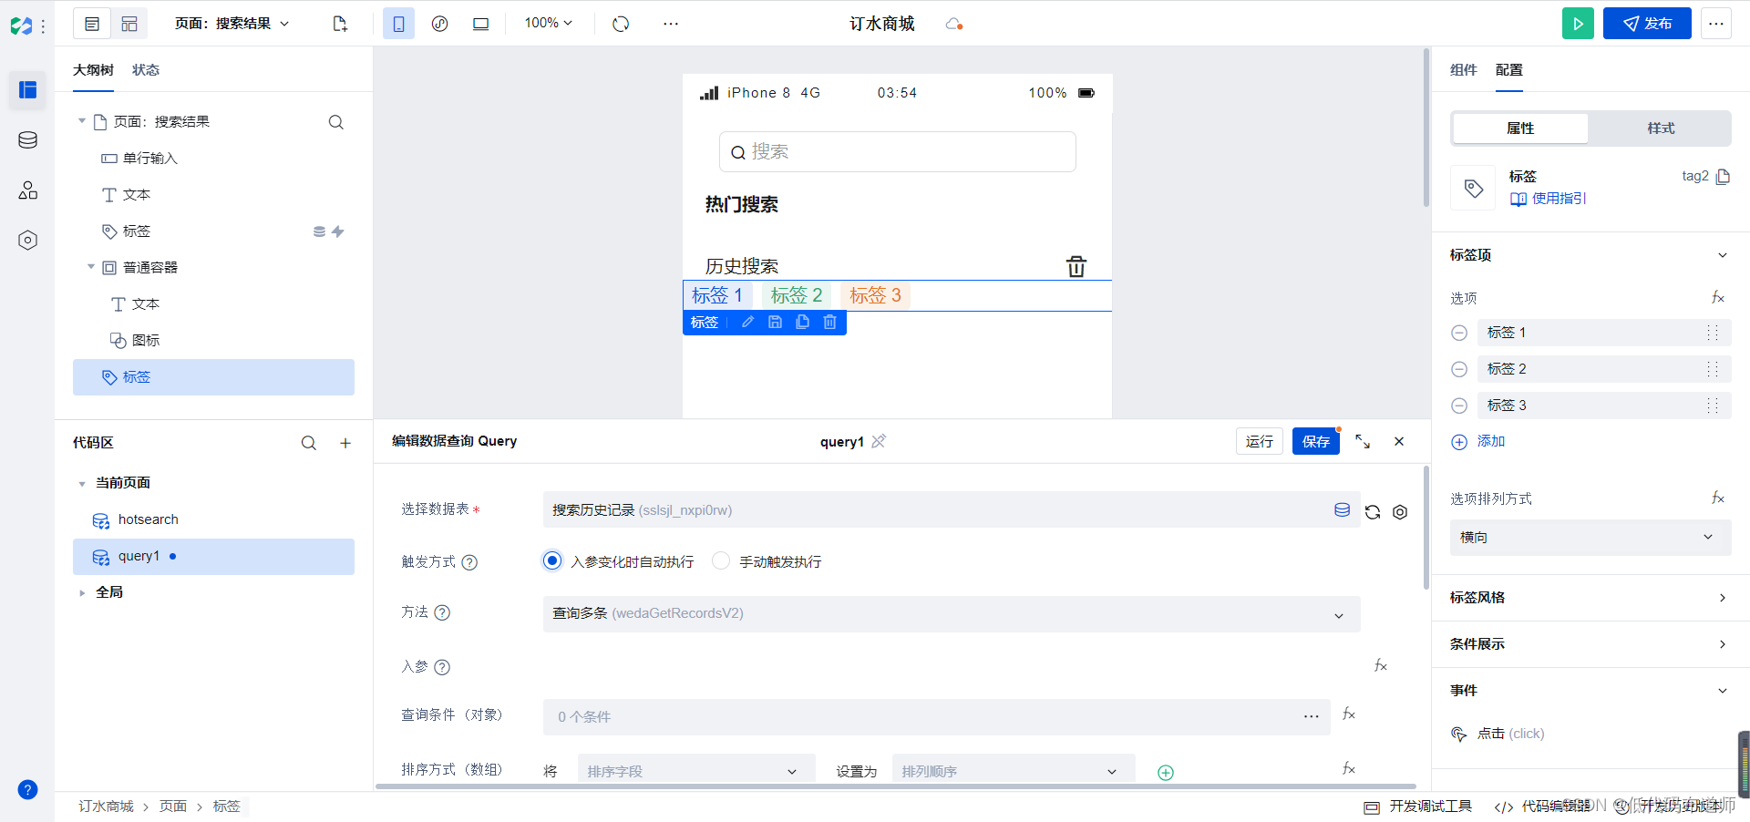Expand the 标签风格 section
Viewport: 1750px width, 822px height.
(1723, 598)
